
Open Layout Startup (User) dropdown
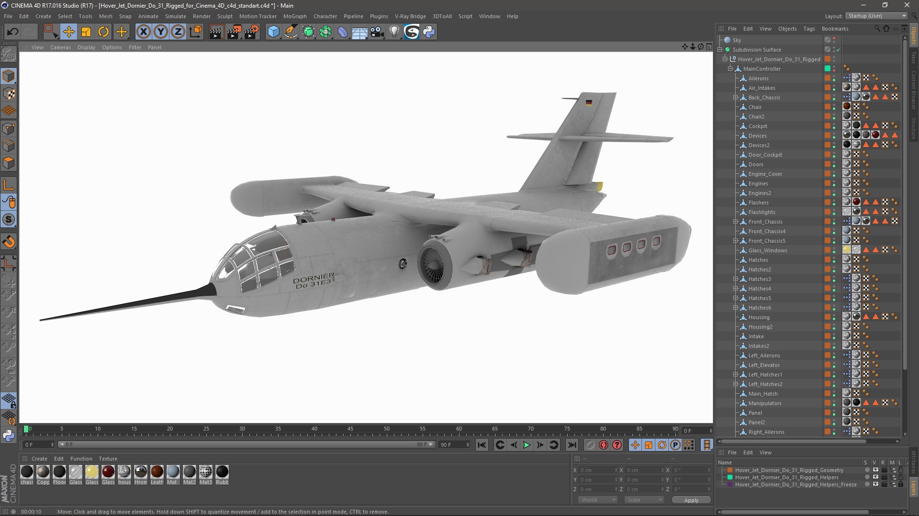876,16
